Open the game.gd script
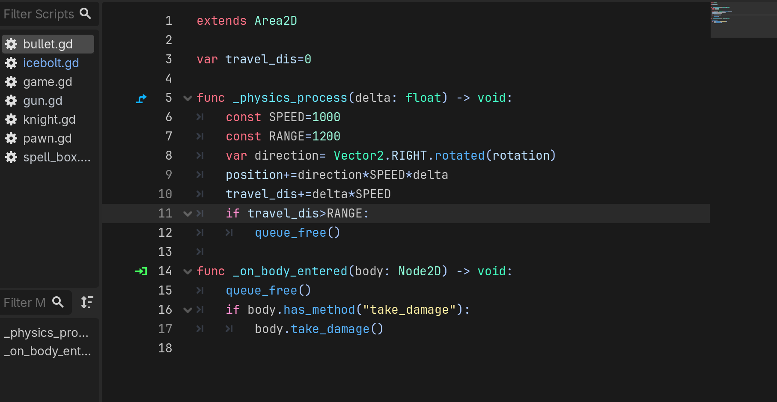 [x=48, y=82]
